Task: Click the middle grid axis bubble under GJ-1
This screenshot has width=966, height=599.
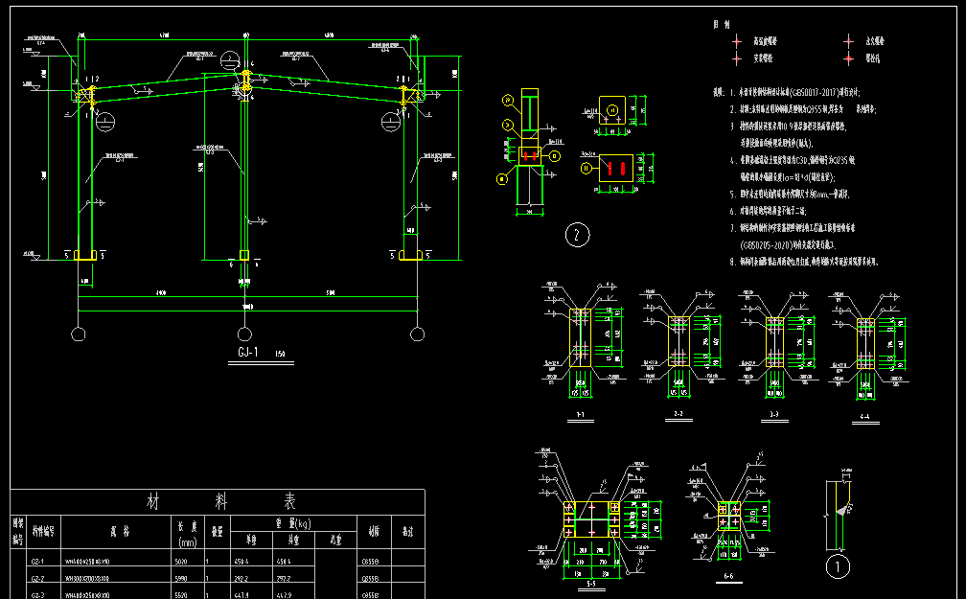Action: [247, 334]
